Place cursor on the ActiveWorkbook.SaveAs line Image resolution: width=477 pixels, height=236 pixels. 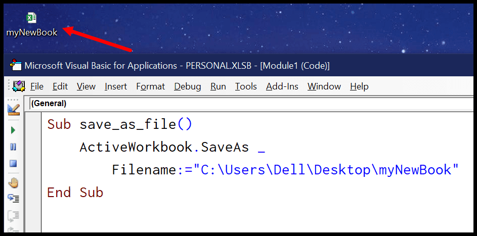[172, 147]
